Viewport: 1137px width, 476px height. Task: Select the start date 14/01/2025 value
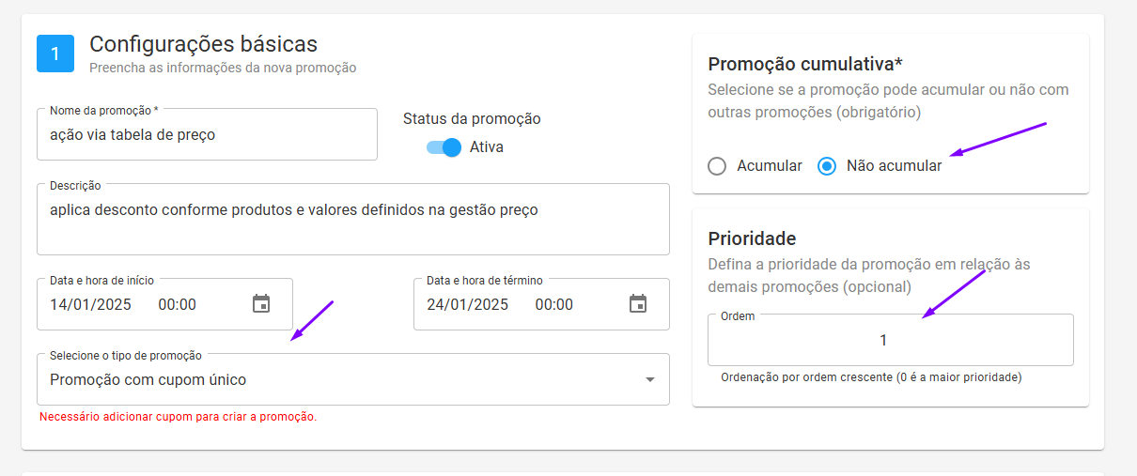90,304
